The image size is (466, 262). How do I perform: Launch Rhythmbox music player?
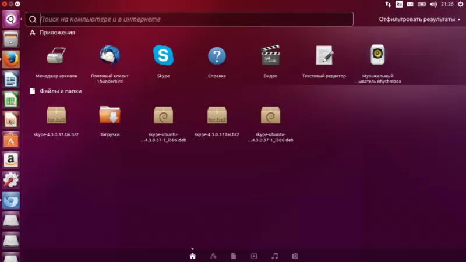click(377, 63)
